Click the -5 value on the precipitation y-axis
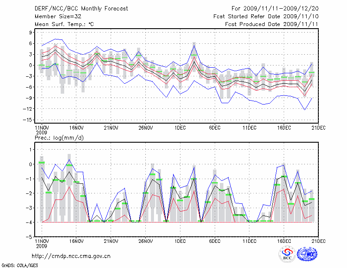This screenshot has height=268, width=347. (x=29, y=237)
